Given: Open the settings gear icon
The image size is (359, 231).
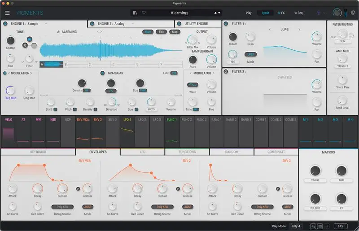Looking at the screenshot, I should [x=353, y=13].
